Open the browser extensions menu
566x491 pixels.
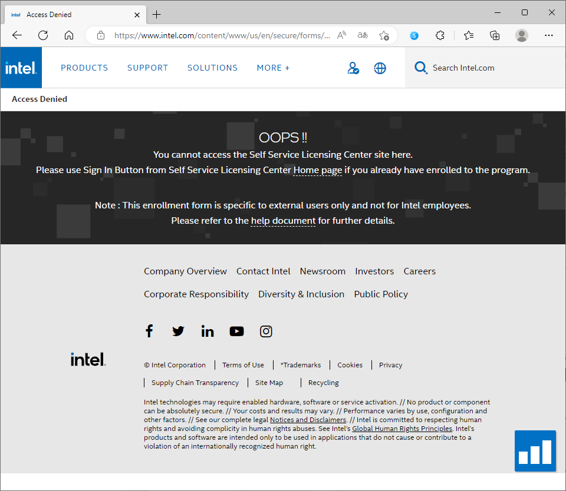(x=440, y=35)
